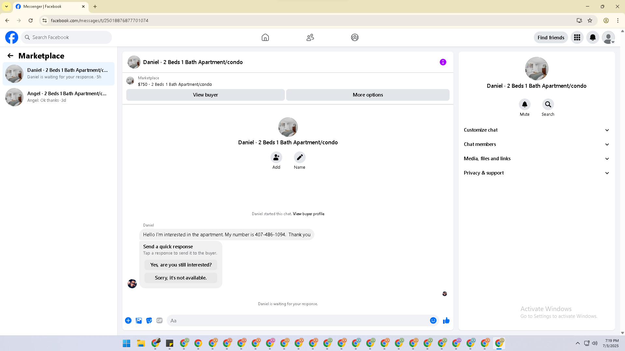Expand Privacy & support section

pos(536,173)
